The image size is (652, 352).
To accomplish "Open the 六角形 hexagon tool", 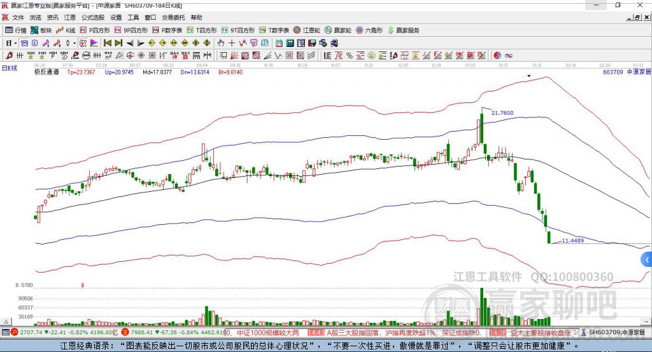I will (369, 30).
